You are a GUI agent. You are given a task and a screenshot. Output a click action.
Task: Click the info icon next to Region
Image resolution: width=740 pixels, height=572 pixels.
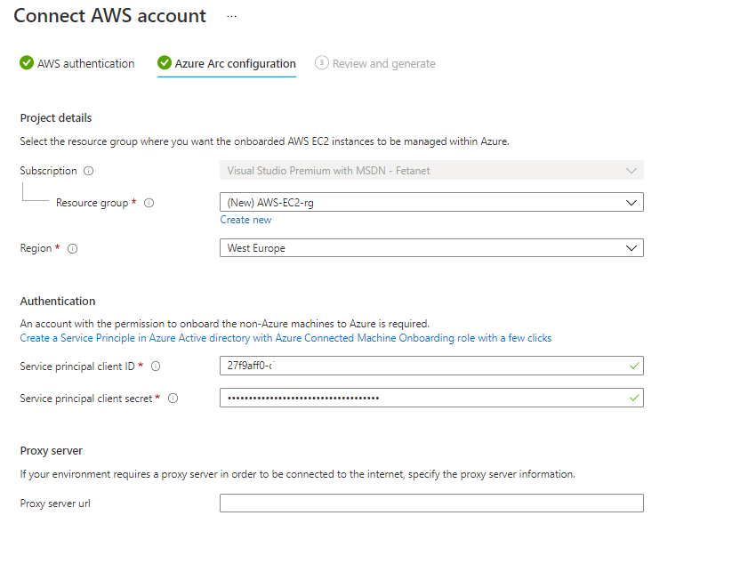pyautogui.click(x=73, y=249)
